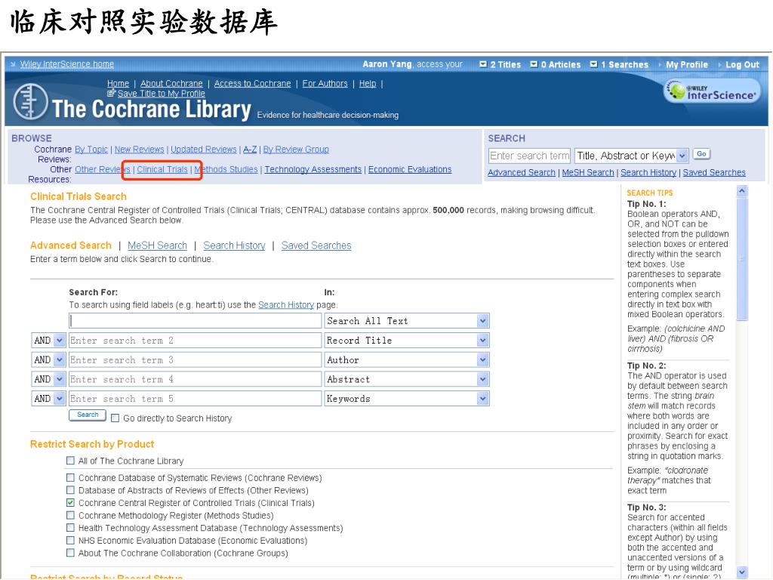
Task: Open AND operator dropdown for search term 3
Action: [x=59, y=360]
